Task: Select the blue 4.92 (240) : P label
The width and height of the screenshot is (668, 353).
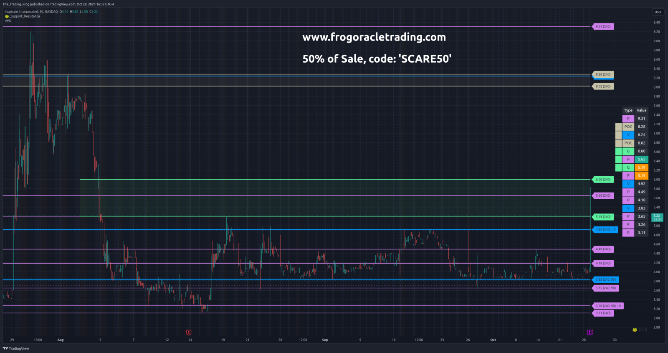Action: click(x=605, y=229)
